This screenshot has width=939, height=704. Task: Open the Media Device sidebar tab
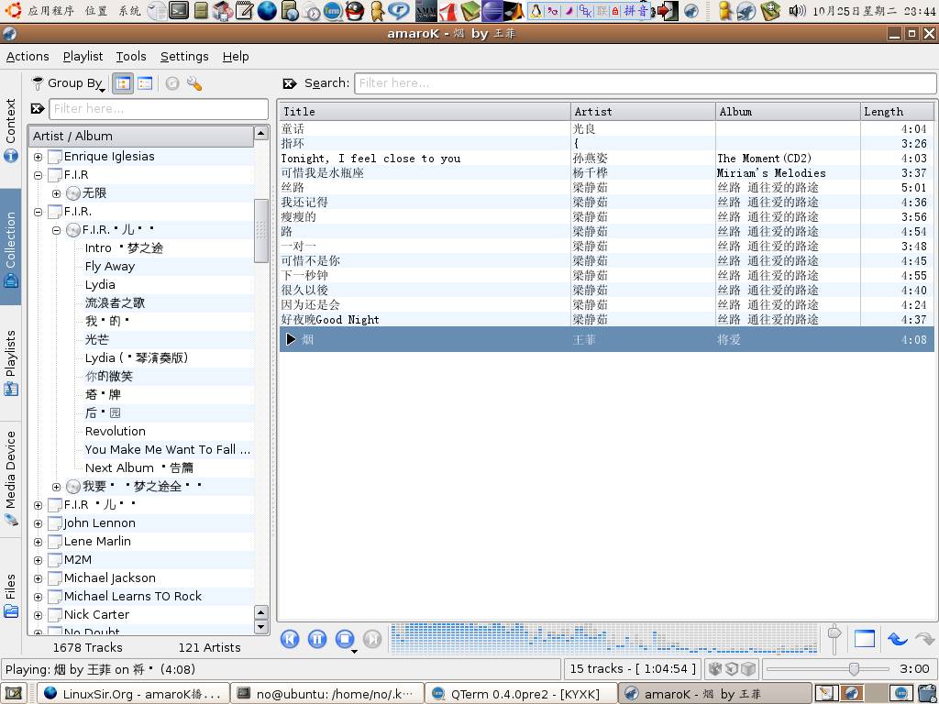tap(11, 478)
